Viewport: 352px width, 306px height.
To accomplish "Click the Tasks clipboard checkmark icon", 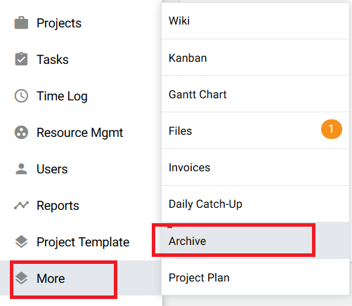I will (21, 59).
